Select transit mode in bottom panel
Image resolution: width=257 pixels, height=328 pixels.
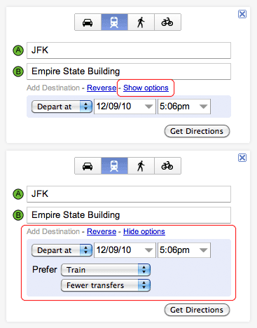click(114, 166)
